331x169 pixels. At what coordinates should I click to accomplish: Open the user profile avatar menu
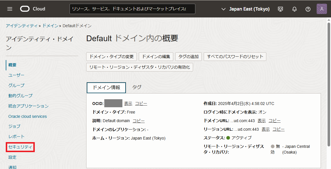322,9
